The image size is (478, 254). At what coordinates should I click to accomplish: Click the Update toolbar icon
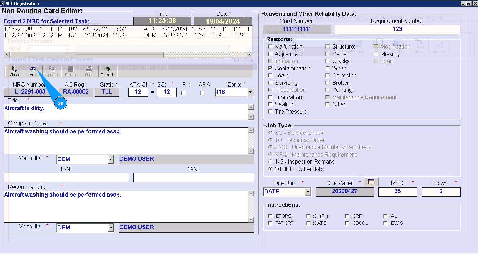tap(51, 71)
